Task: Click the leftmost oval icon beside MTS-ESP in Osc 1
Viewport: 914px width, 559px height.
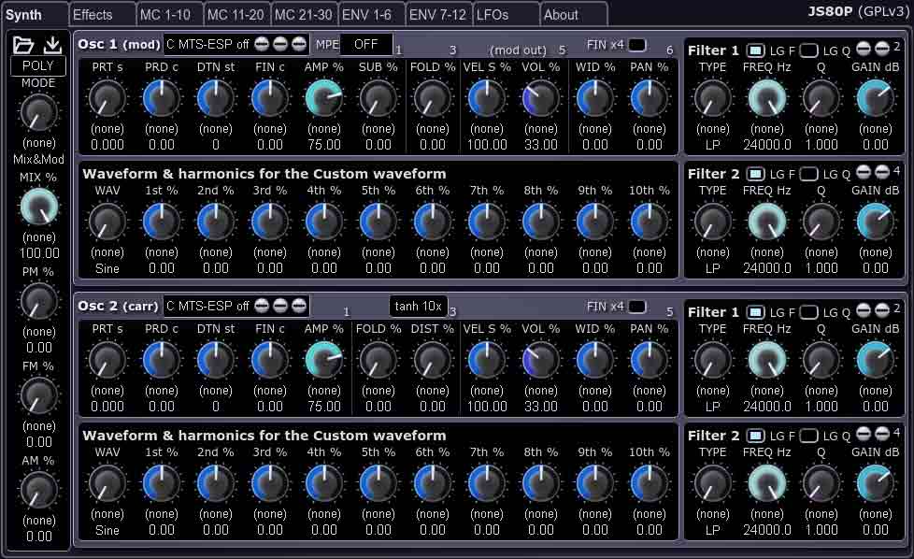Action: [x=260, y=43]
